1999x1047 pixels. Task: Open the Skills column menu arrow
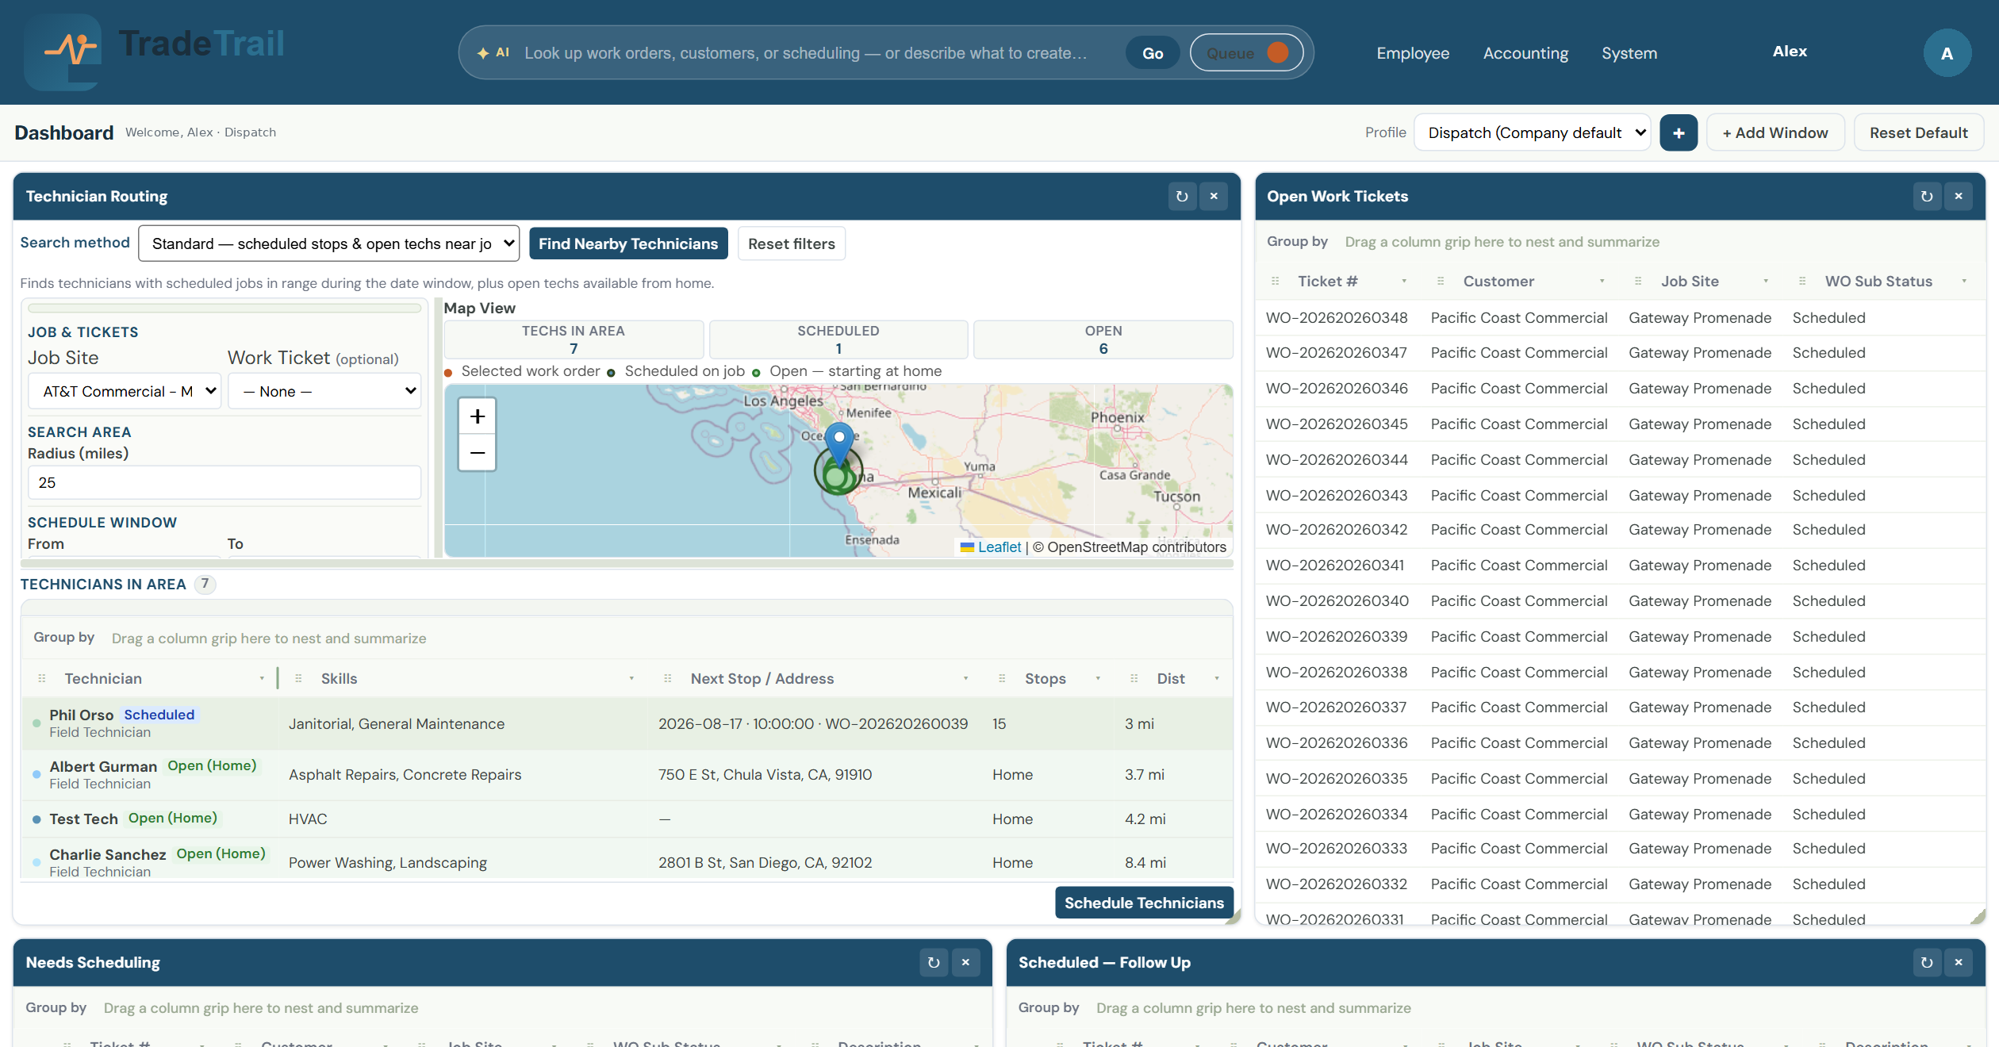[x=631, y=679]
